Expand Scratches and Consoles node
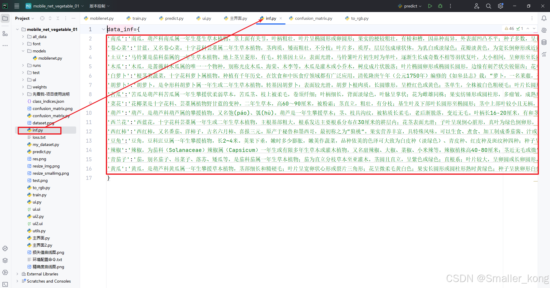This screenshot has width=550, height=288. click(17, 281)
